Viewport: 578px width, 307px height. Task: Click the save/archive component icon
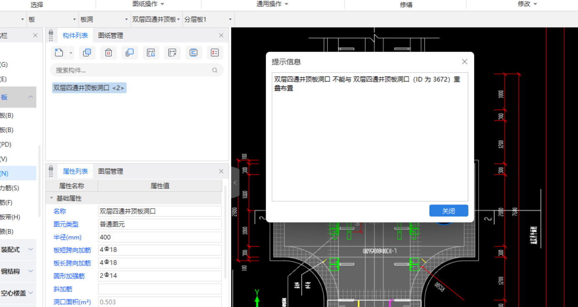[151, 52]
